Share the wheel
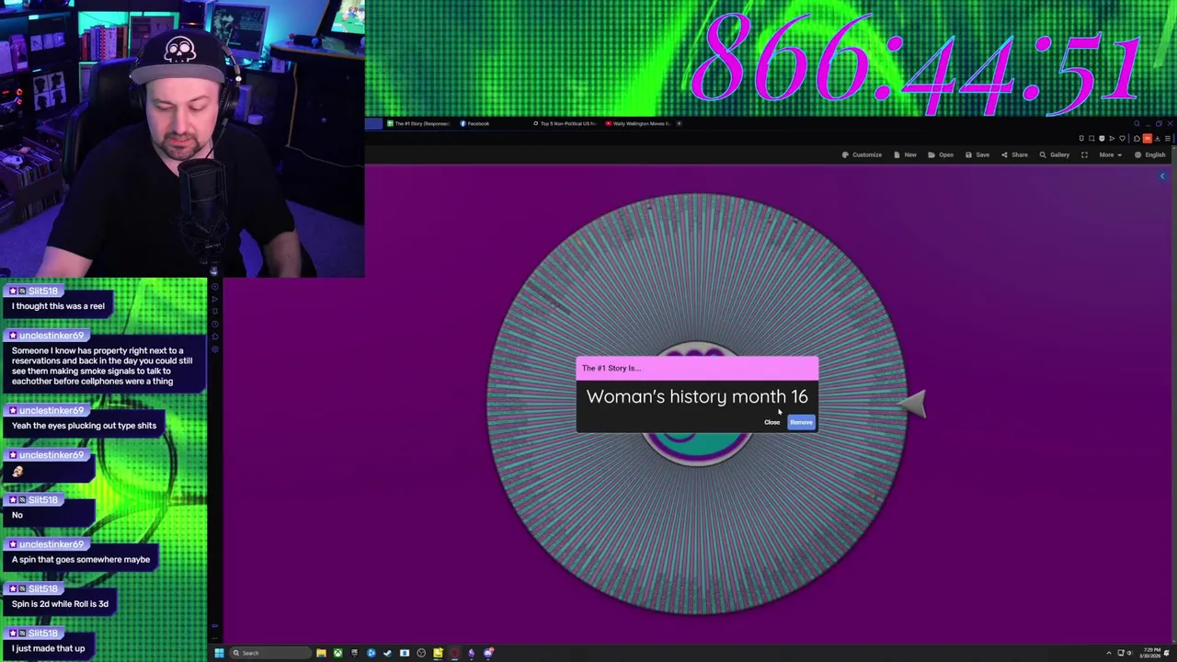 (x=1014, y=154)
